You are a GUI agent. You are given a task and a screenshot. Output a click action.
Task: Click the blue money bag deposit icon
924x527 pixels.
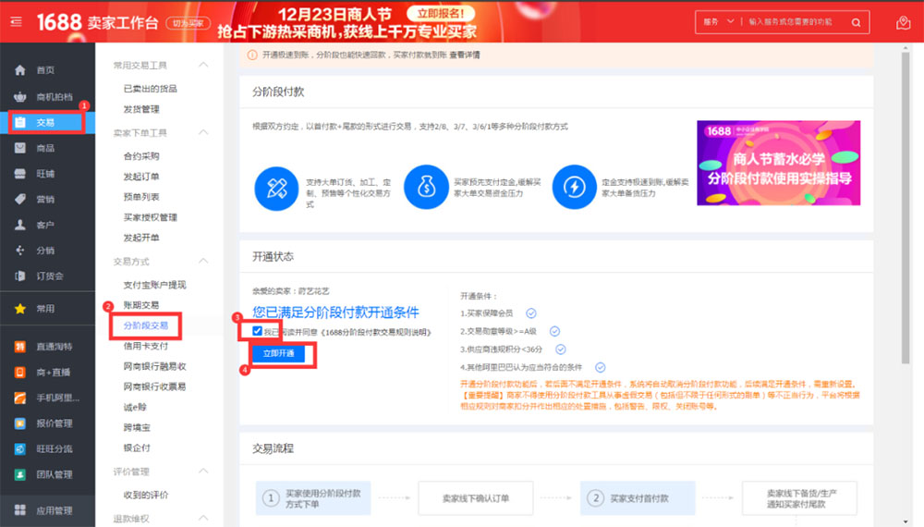pos(426,187)
